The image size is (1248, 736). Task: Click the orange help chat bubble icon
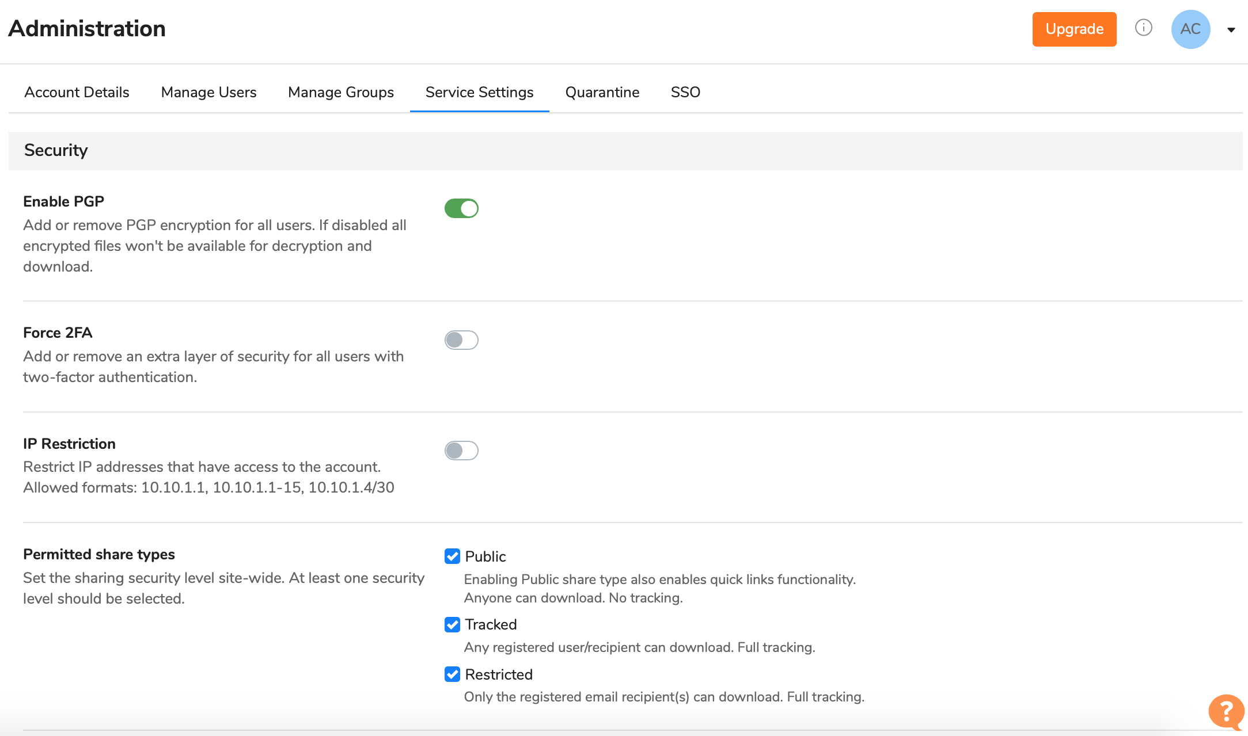click(x=1227, y=711)
